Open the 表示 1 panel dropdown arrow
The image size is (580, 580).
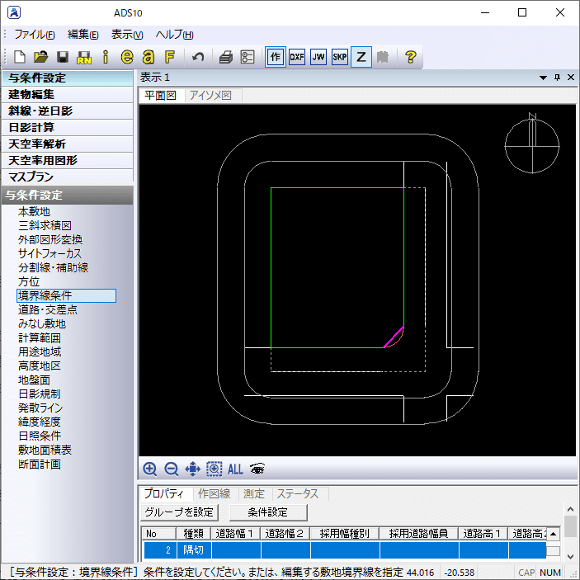[543, 78]
